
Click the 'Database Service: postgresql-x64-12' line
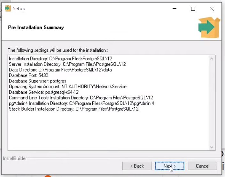pos(44,92)
